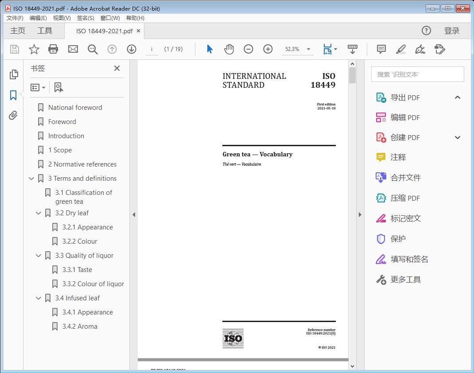Open the zoom level dropdown
This screenshot has height=373, width=474.
(x=308, y=49)
